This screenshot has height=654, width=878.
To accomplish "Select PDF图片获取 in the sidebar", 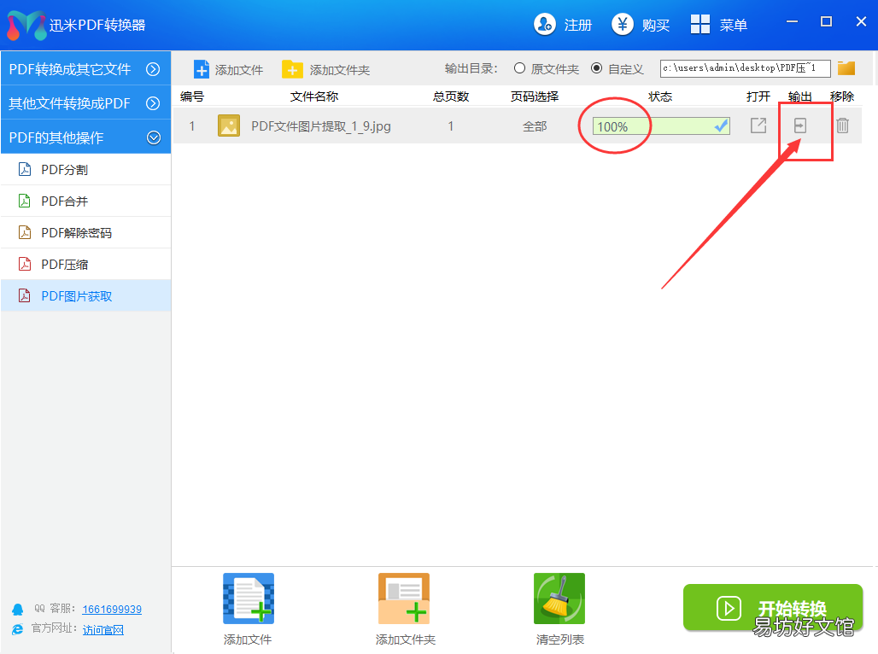I will pyautogui.click(x=85, y=295).
